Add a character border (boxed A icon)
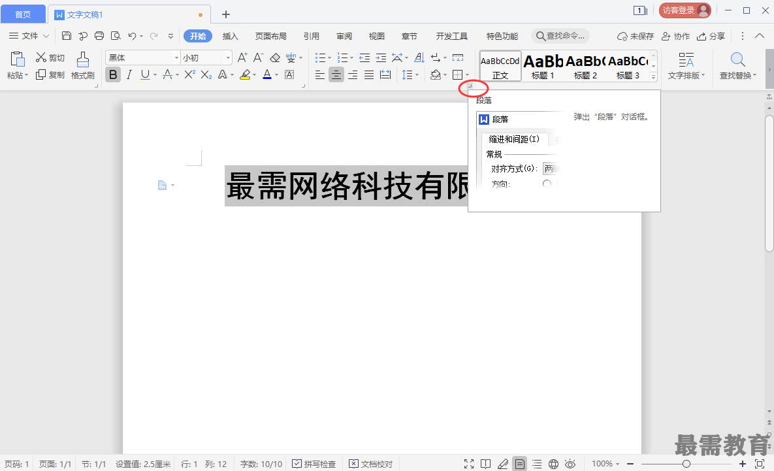Image resolution: width=774 pixels, height=471 pixels. coord(290,74)
